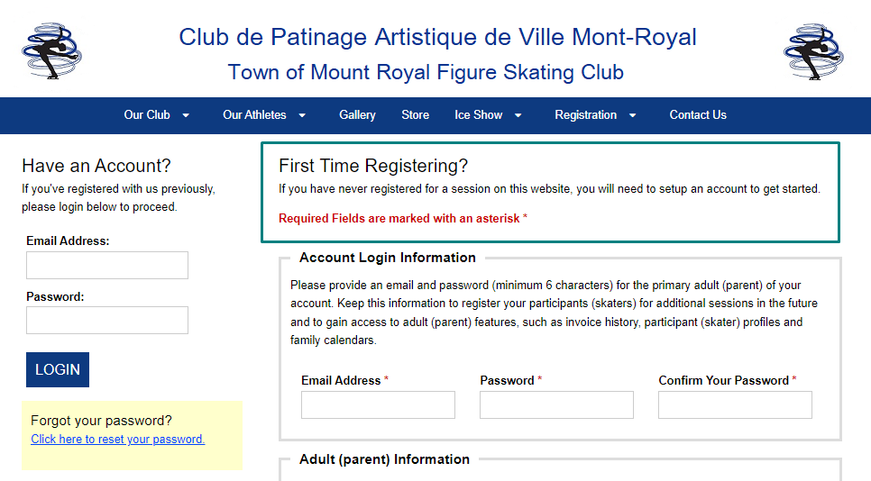This screenshot has width=871, height=481.
Task: Click the reset your password link
Action: pos(118,439)
